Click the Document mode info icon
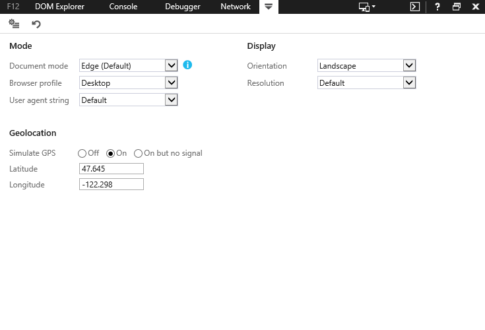 (x=187, y=65)
